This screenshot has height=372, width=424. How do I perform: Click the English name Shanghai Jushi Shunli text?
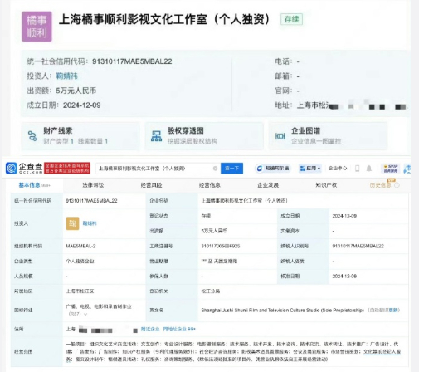pos(282,311)
